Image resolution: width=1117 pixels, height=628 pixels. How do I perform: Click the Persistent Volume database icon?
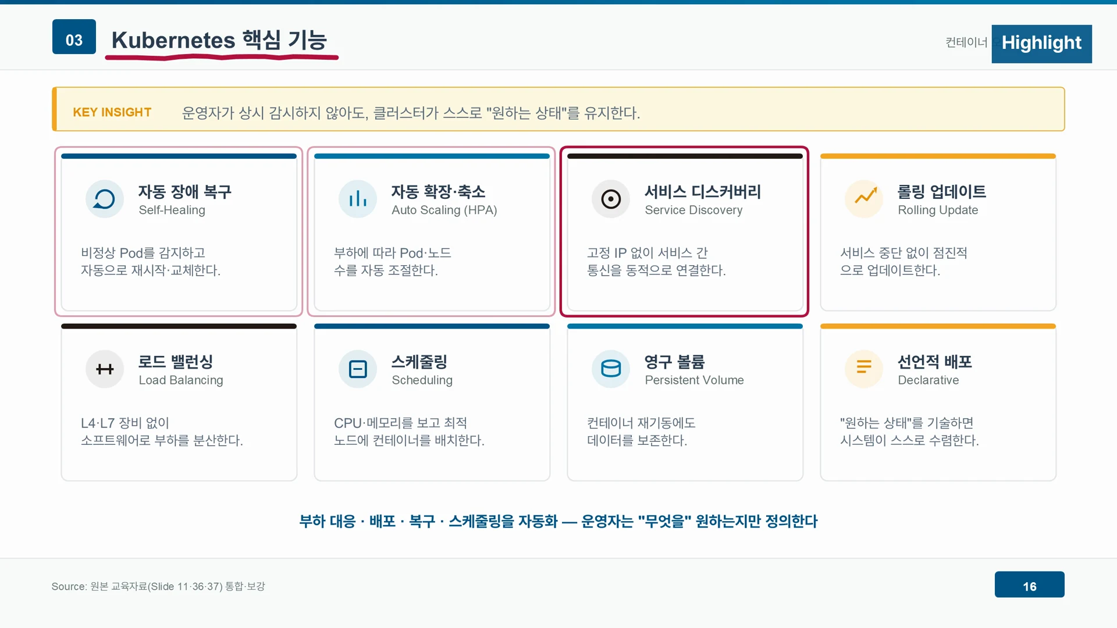611,369
